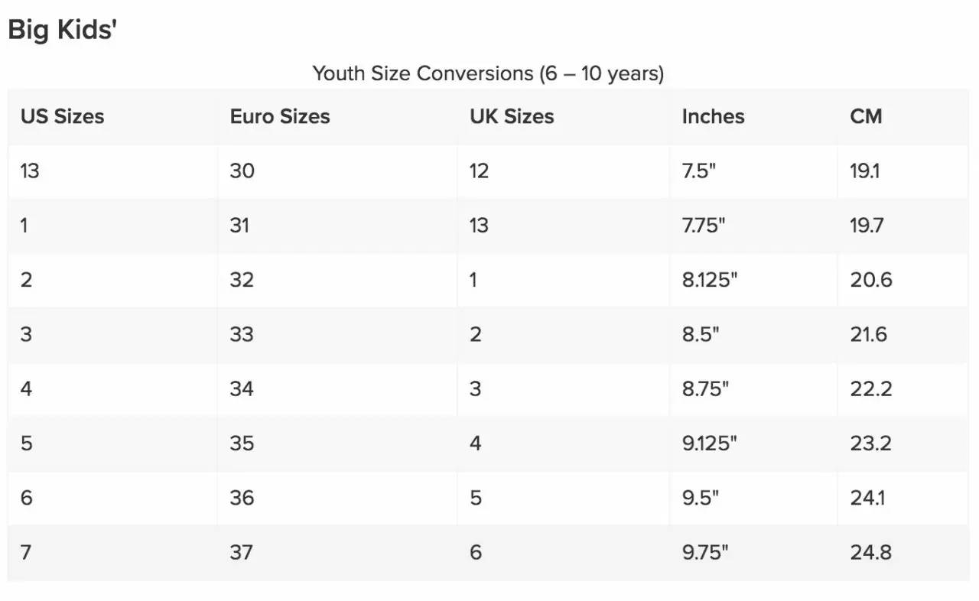Select the Euro Sizes column header
The height and width of the screenshot is (601, 979).
coord(280,116)
